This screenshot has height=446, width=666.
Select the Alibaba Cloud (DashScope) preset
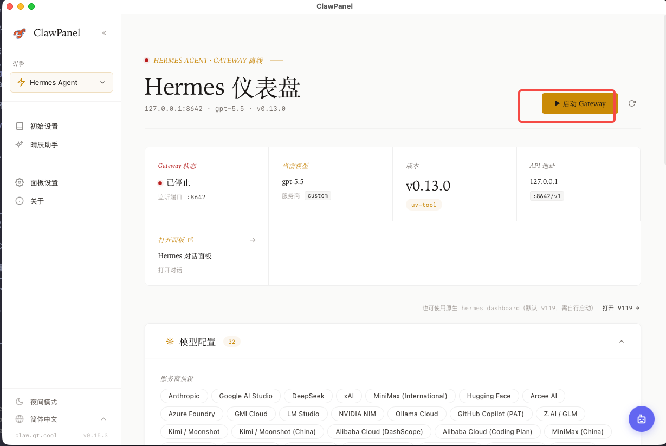379,431
